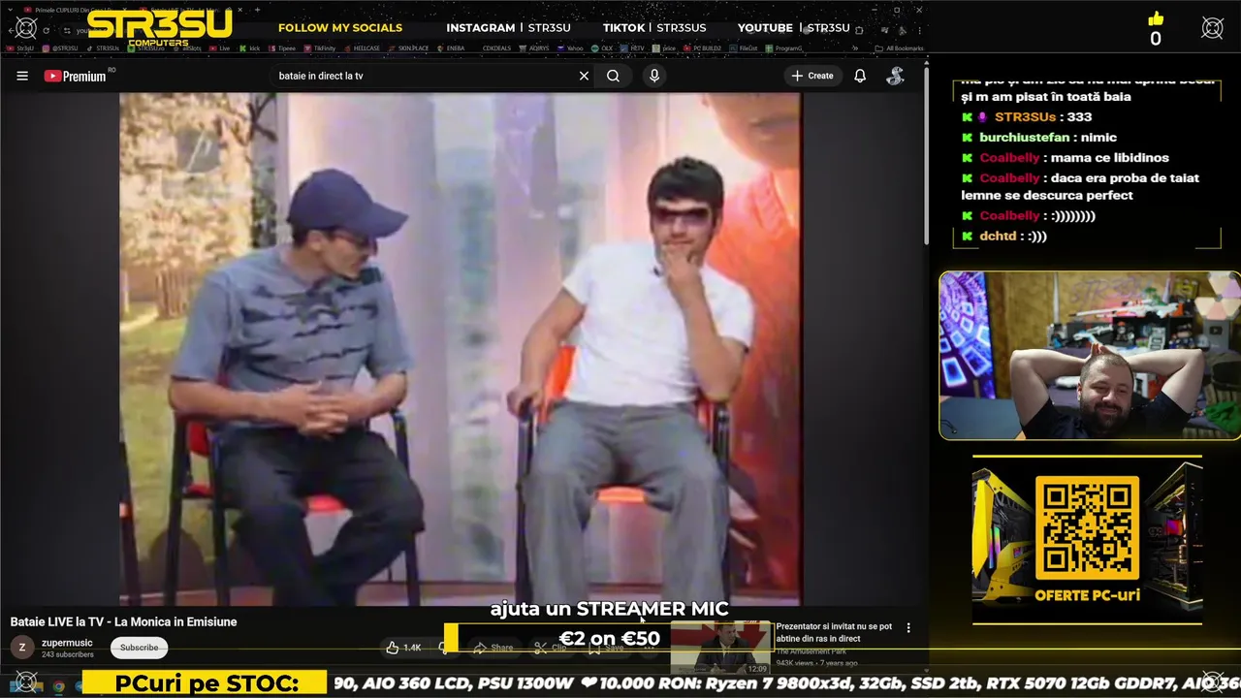Click the Create button
Viewport: 1241px width, 698px height.
[x=812, y=76]
